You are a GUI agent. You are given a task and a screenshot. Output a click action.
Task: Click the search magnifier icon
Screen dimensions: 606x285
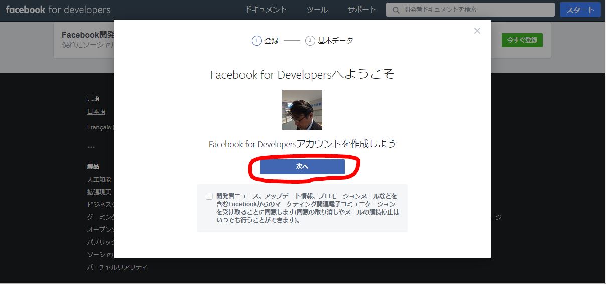[x=396, y=10]
